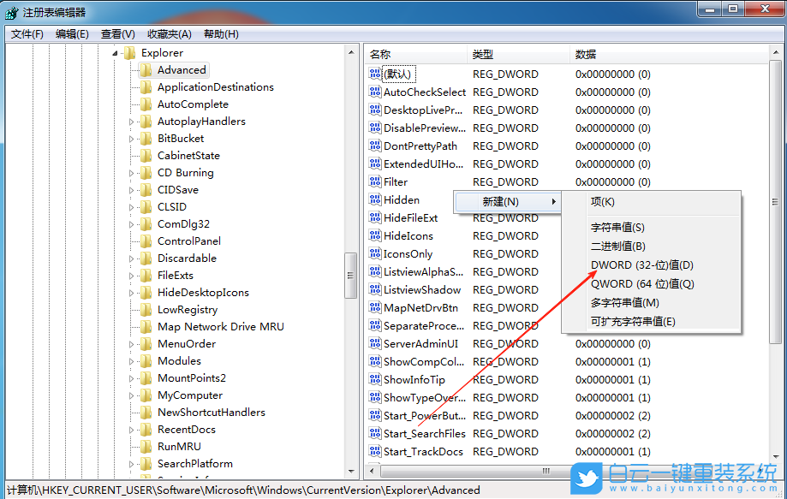Screen dimensions: 787x499
Task: Click the icon beside the (默认) value
Action: click(374, 74)
